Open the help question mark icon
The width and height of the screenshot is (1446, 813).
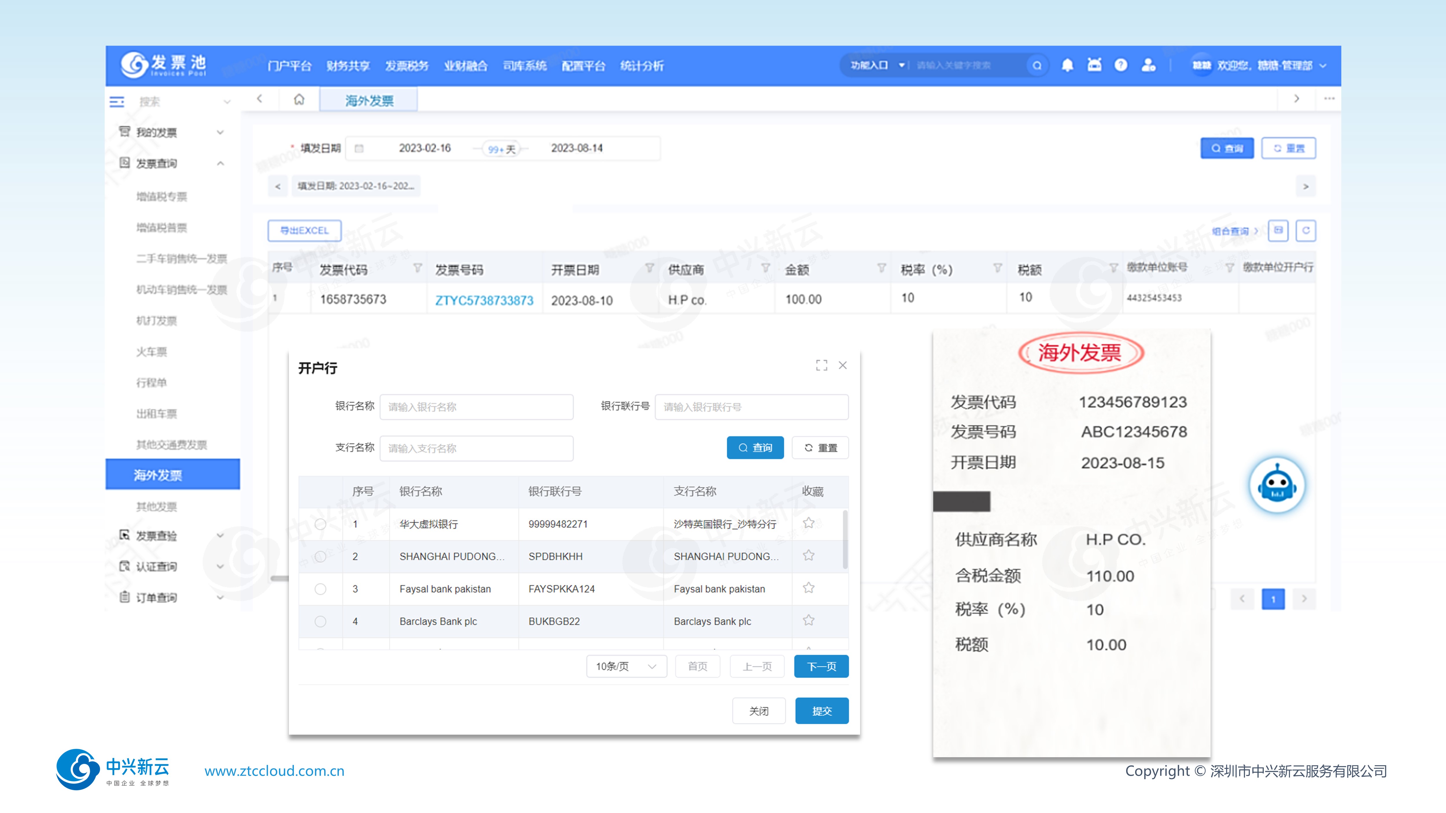1120,66
